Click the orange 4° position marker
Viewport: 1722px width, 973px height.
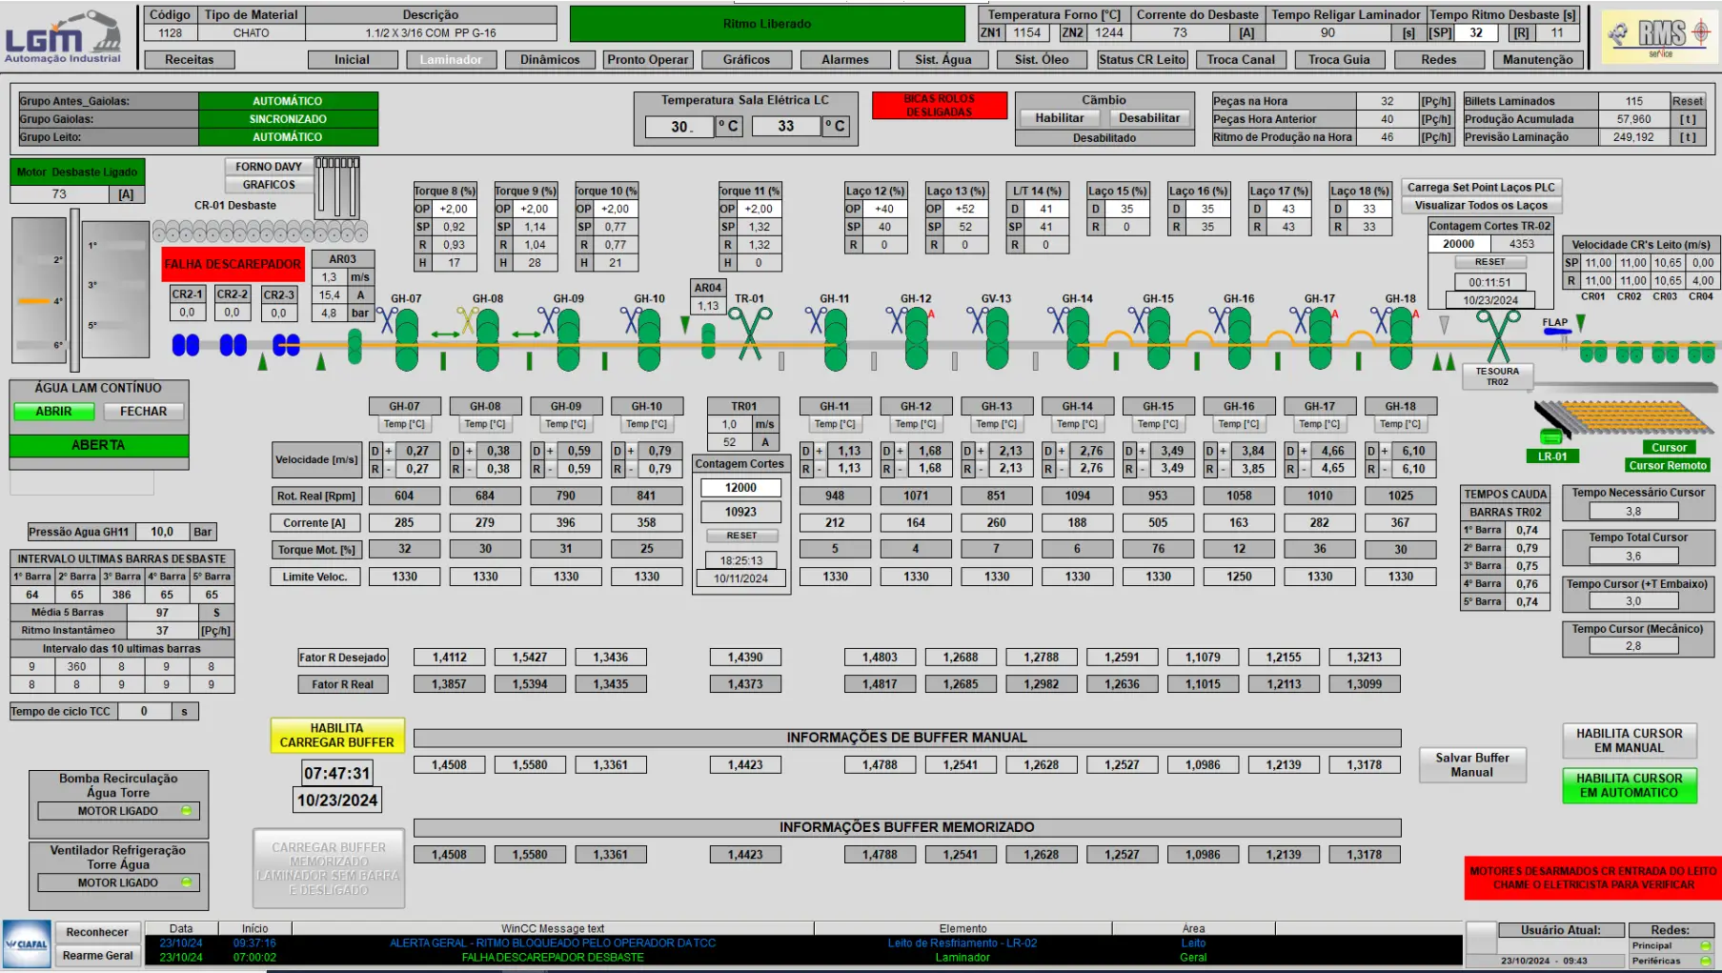[x=33, y=301]
